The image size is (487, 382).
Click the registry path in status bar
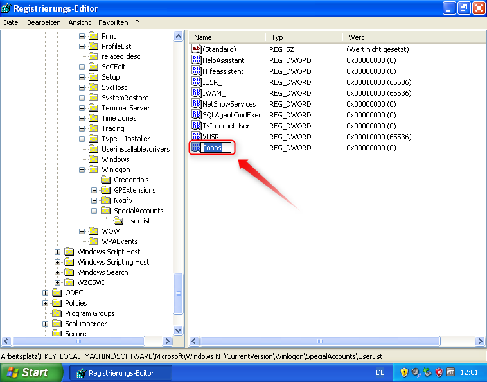click(x=191, y=356)
